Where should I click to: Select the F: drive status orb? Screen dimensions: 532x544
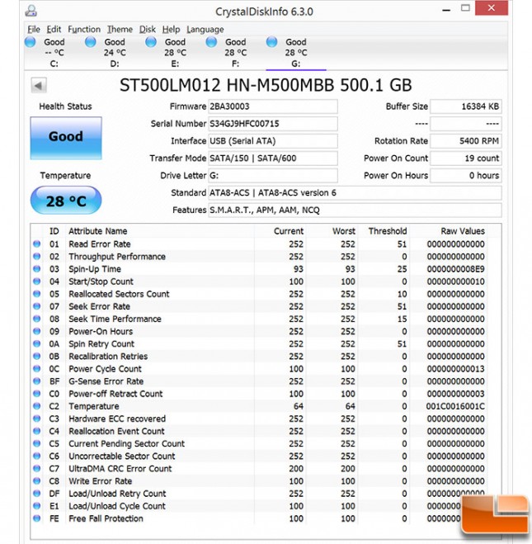(x=211, y=42)
